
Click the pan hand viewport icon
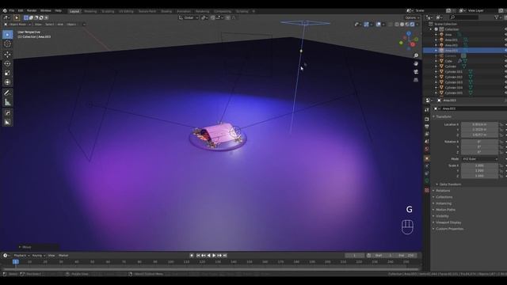pos(416,63)
